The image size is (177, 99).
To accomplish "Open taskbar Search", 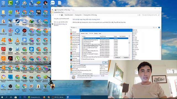I will coord(7,97).
